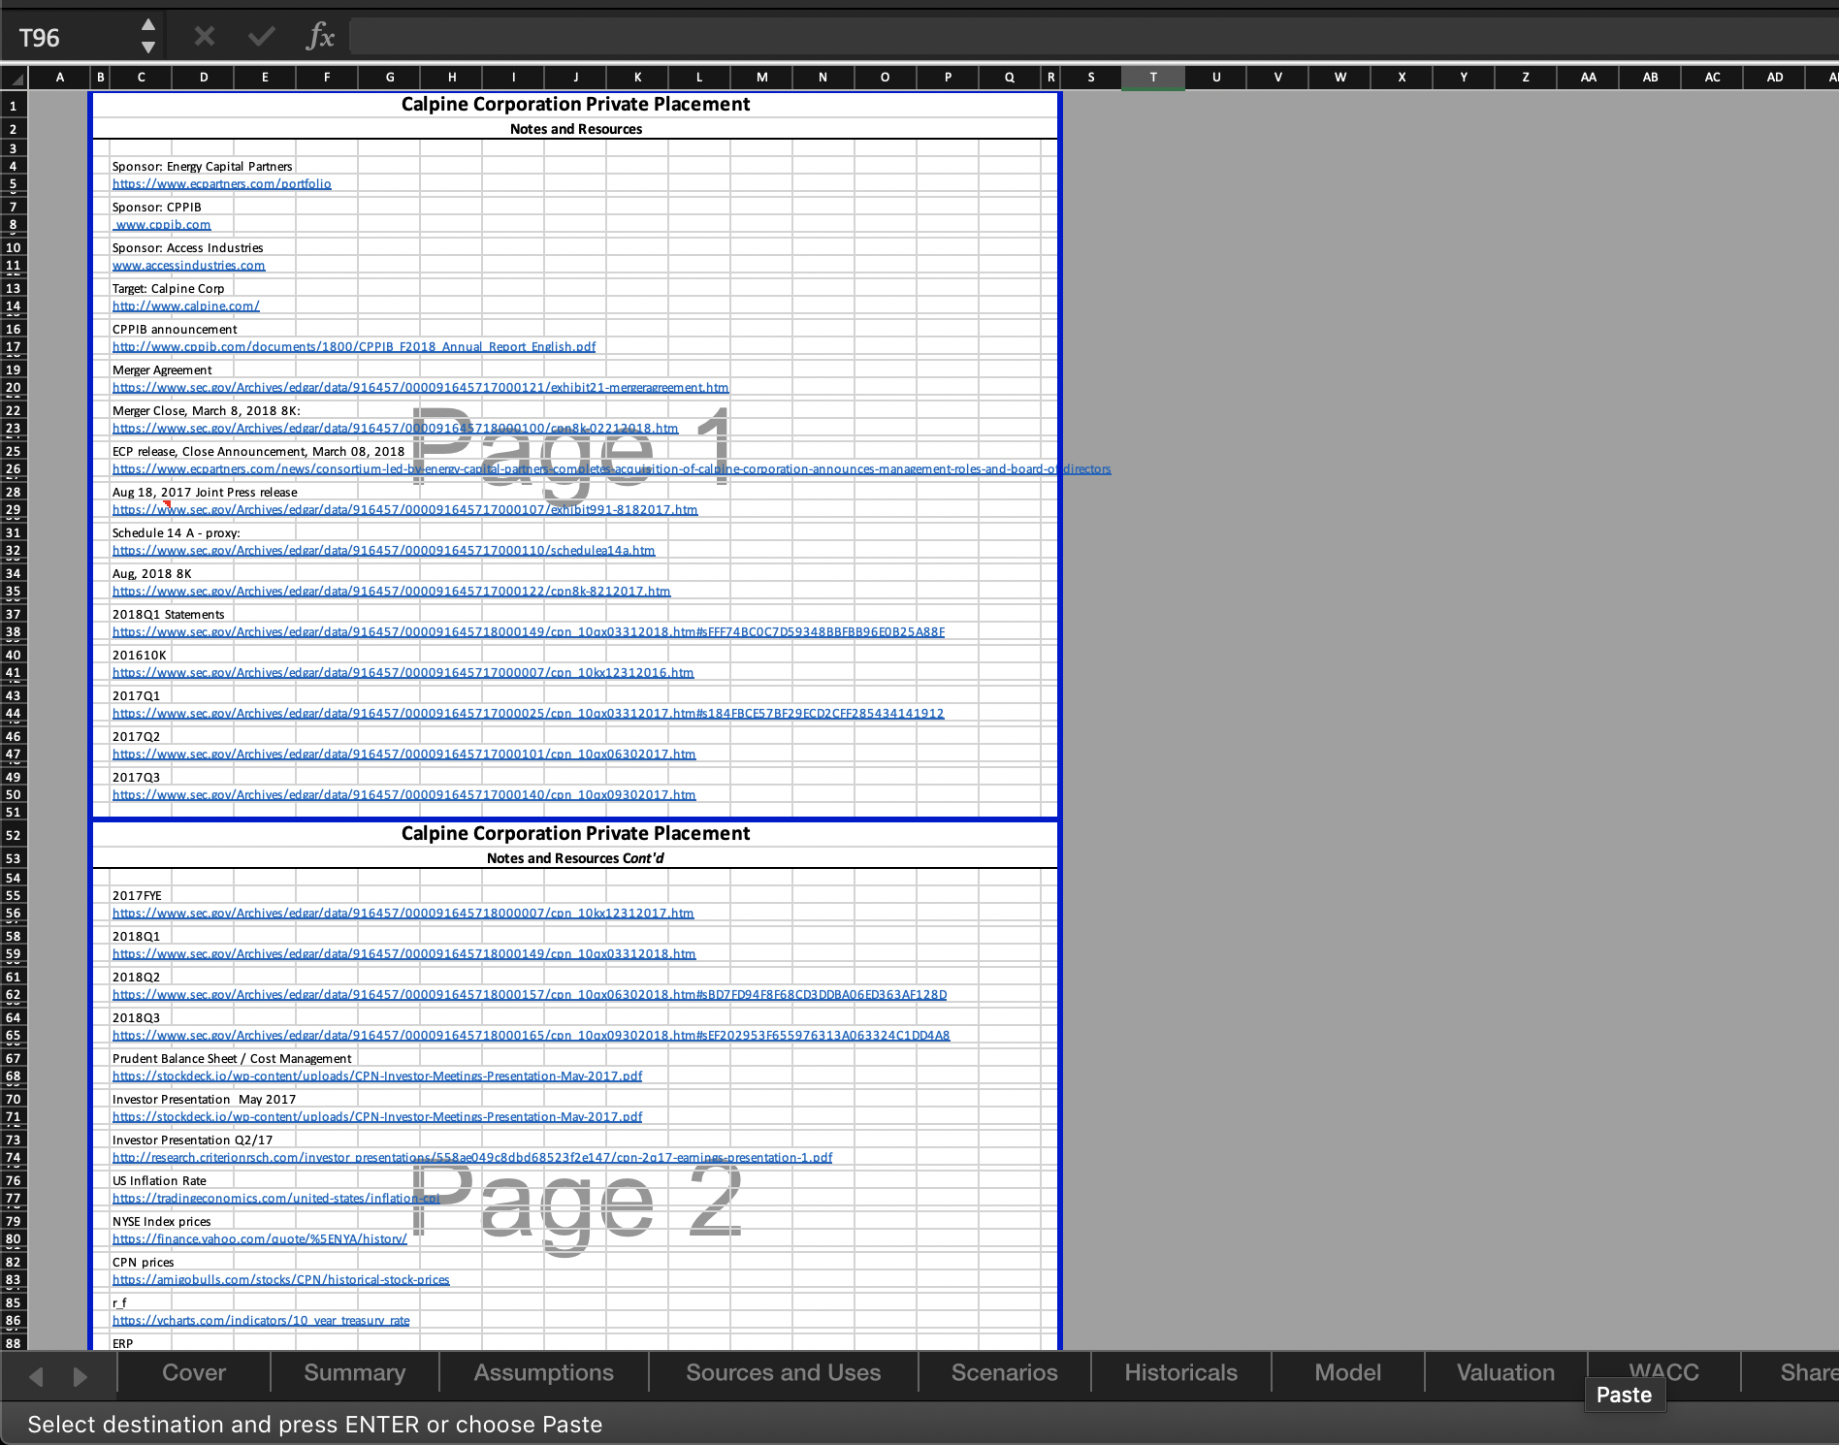
Task: Click the 'CPN prices' label cell
Action: tap(143, 1263)
